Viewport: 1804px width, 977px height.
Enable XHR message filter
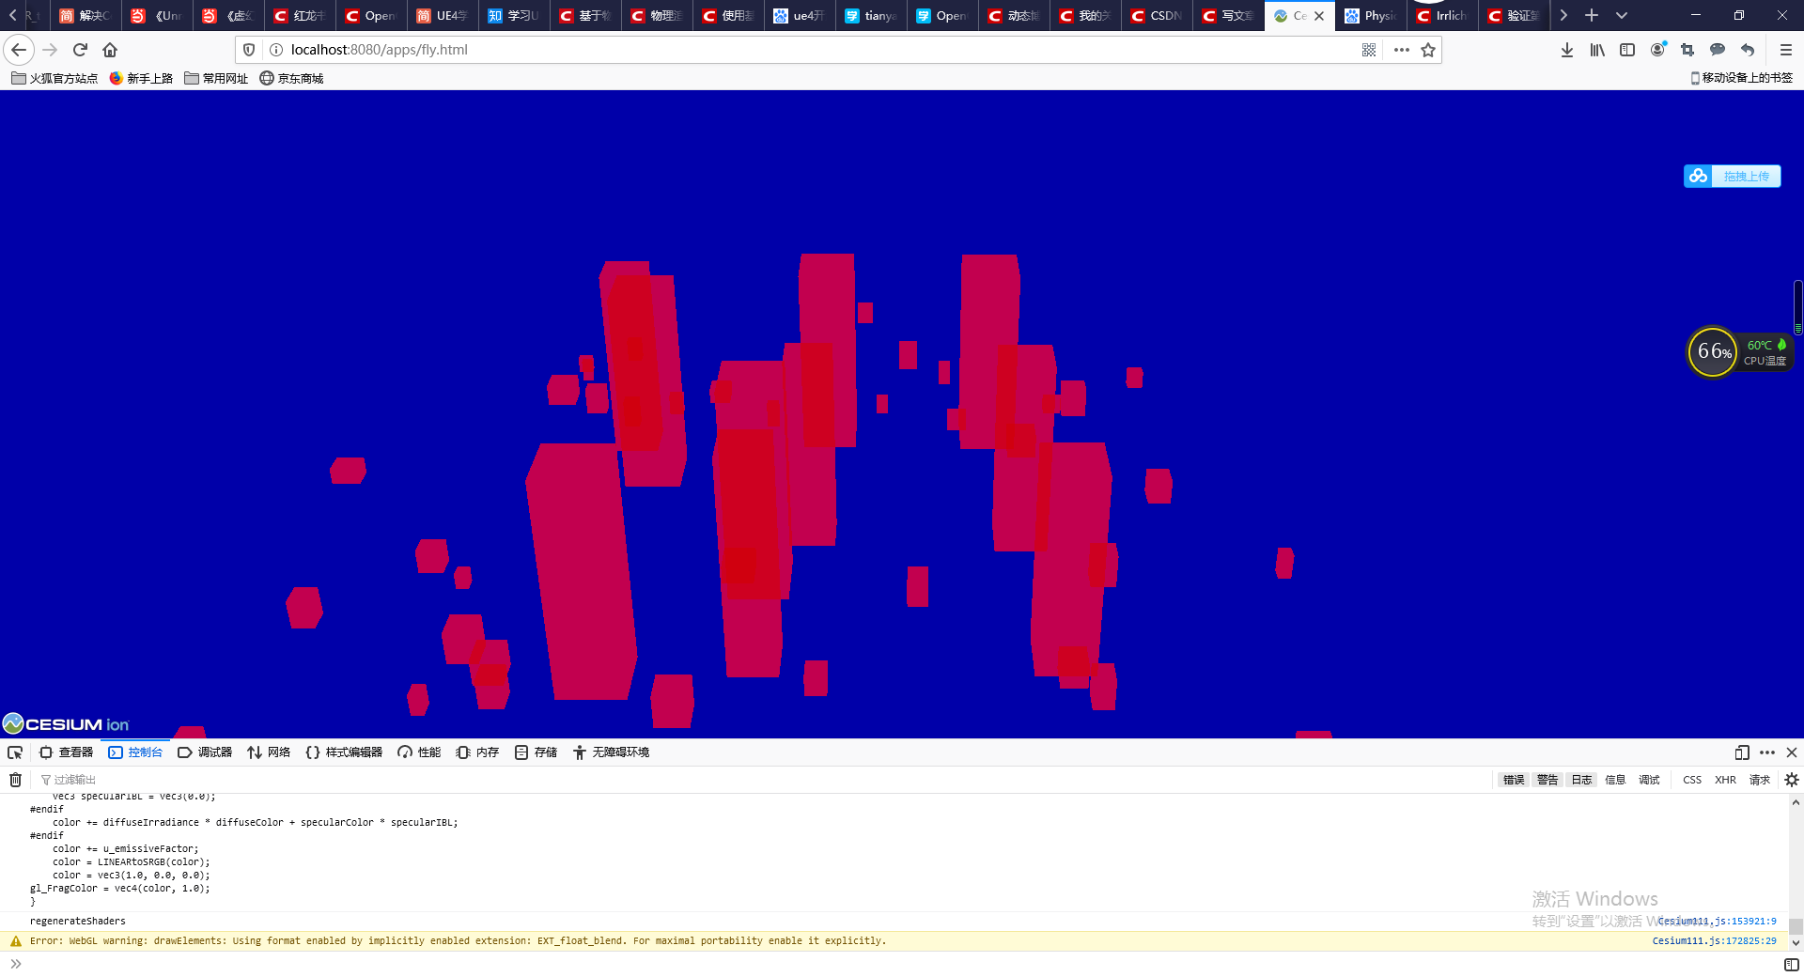pyautogui.click(x=1725, y=779)
